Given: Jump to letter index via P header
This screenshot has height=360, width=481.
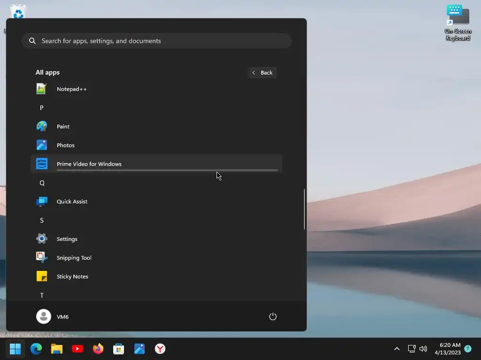Looking at the screenshot, I should pyautogui.click(x=42, y=108).
